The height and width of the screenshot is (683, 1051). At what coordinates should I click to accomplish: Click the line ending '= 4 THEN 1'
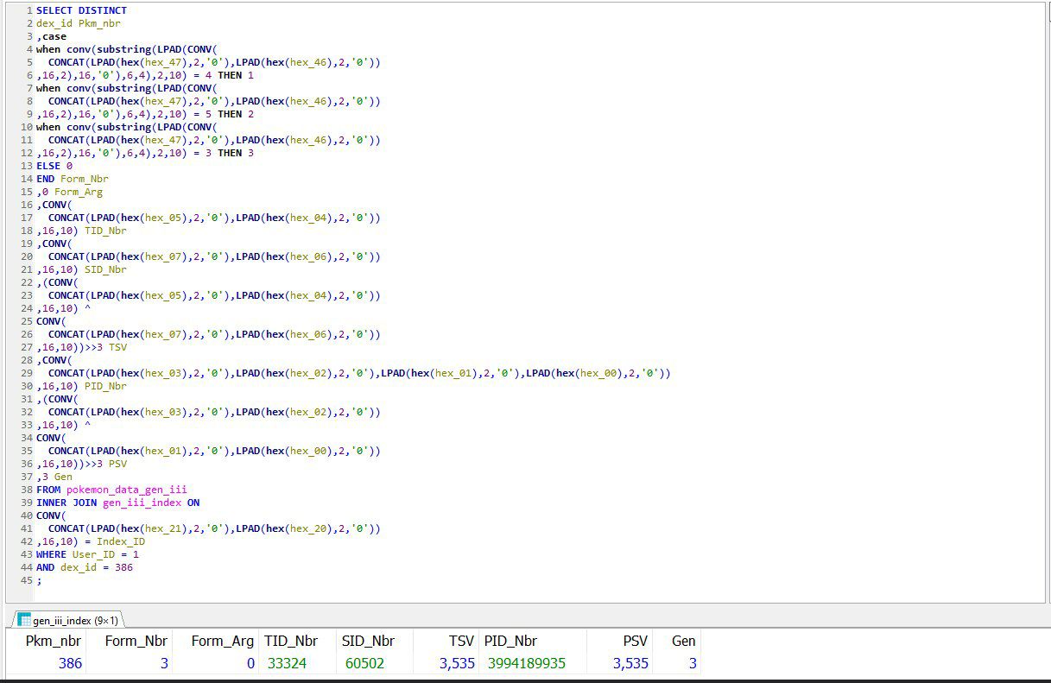point(145,75)
